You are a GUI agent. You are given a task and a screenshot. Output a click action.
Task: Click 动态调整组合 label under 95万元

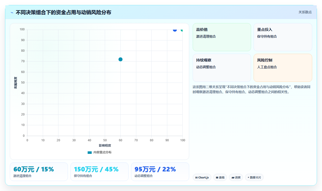click(x=144, y=176)
